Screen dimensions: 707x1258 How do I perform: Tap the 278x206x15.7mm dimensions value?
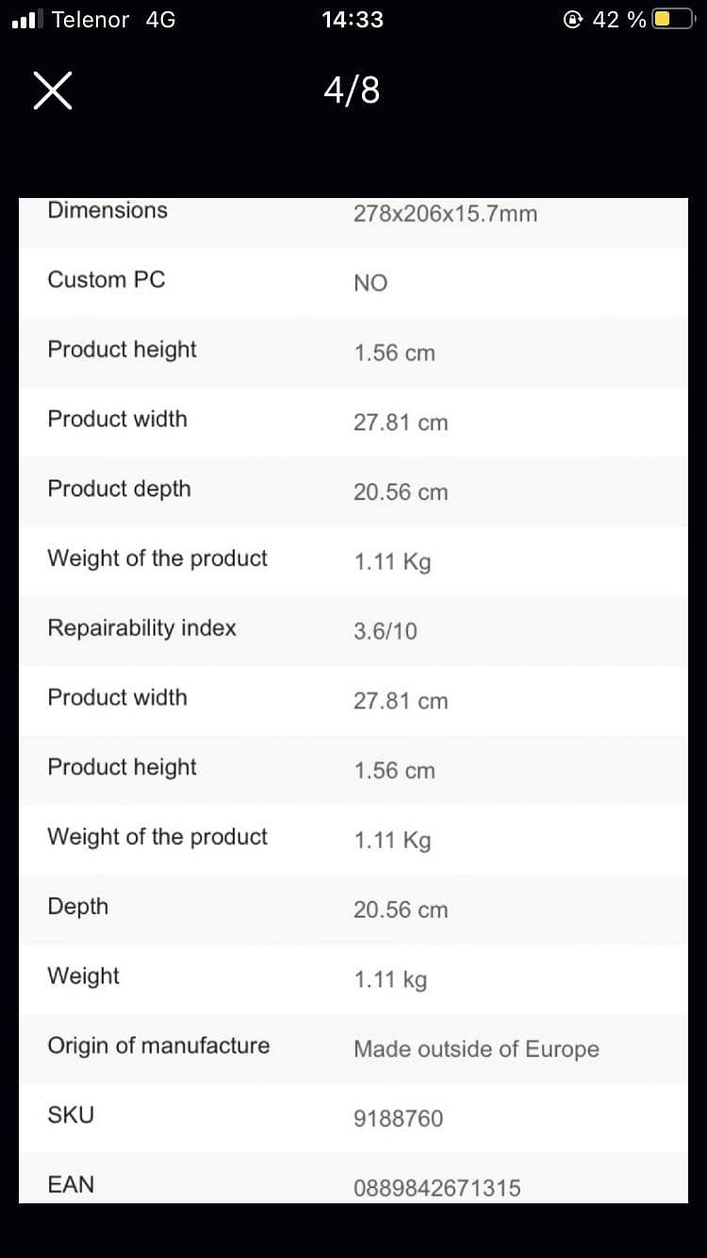pyautogui.click(x=445, y=214)
